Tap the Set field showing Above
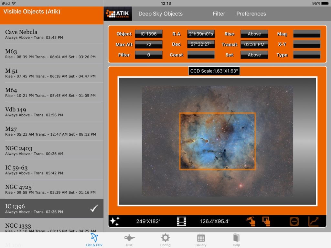The height and width of the screenshot is (248, 331). [254, 55]
